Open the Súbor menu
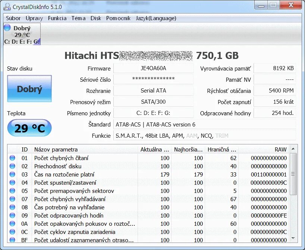 click(x=13, y=18)
